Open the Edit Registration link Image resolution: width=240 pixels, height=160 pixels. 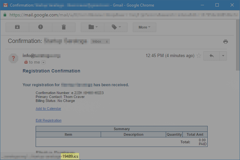pos(48,120)
